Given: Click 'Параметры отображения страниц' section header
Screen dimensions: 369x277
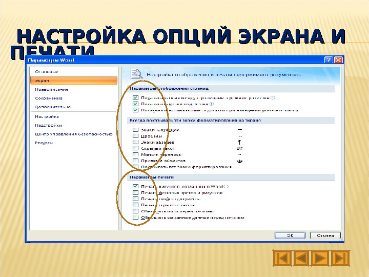Looking at the screenshot, I should coord(231,88).
